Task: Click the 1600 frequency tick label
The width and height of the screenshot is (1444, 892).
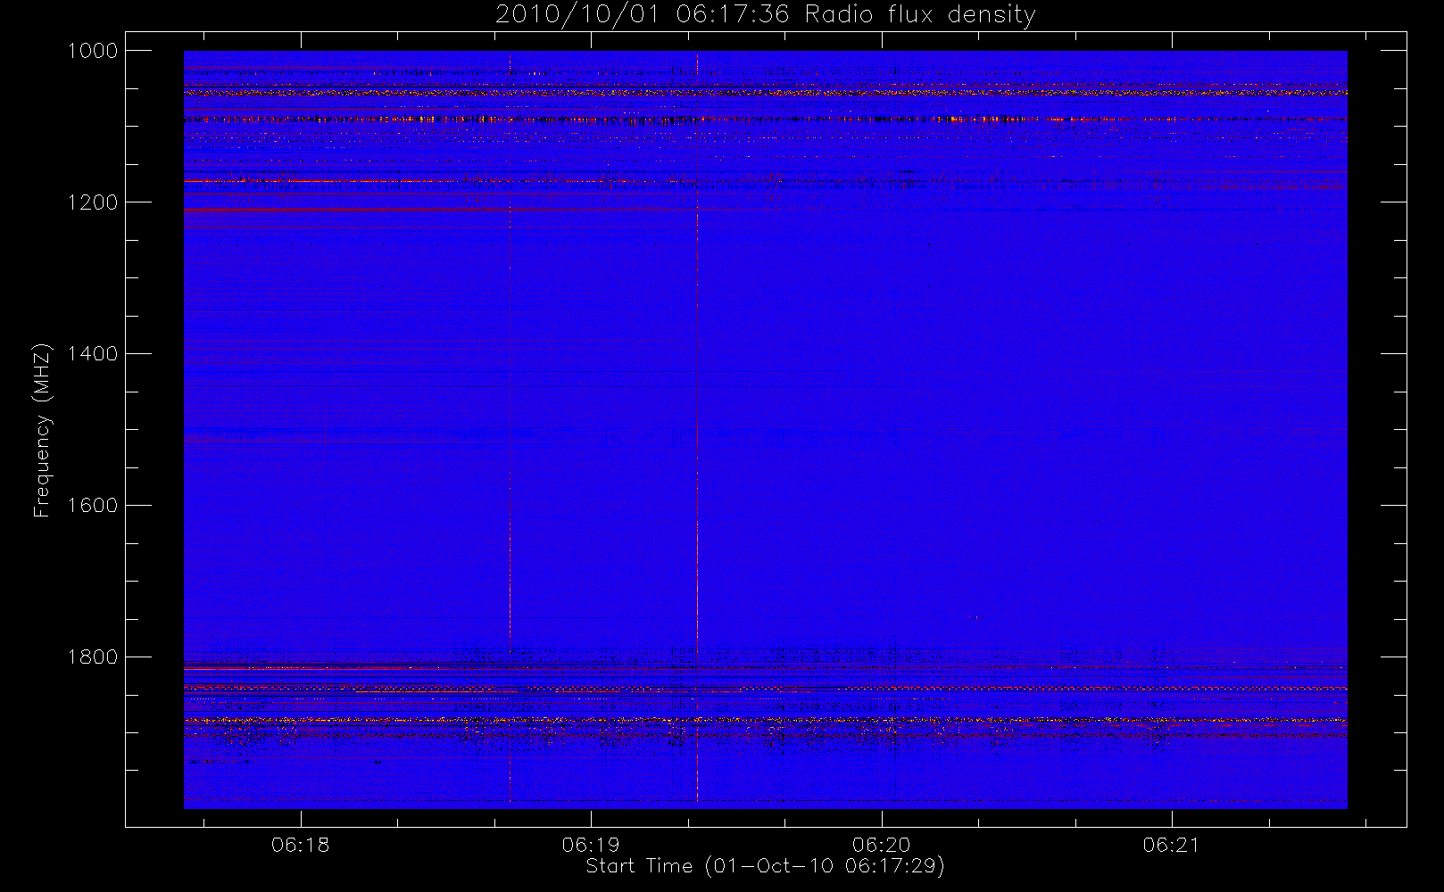Action: [x=93, y=506]
